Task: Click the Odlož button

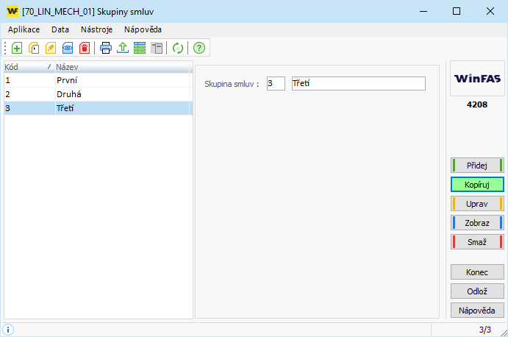Action: tap(477, 291)
